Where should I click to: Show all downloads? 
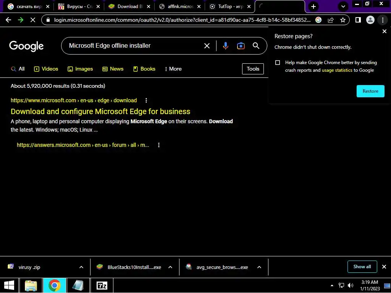(x=362, y=267)
